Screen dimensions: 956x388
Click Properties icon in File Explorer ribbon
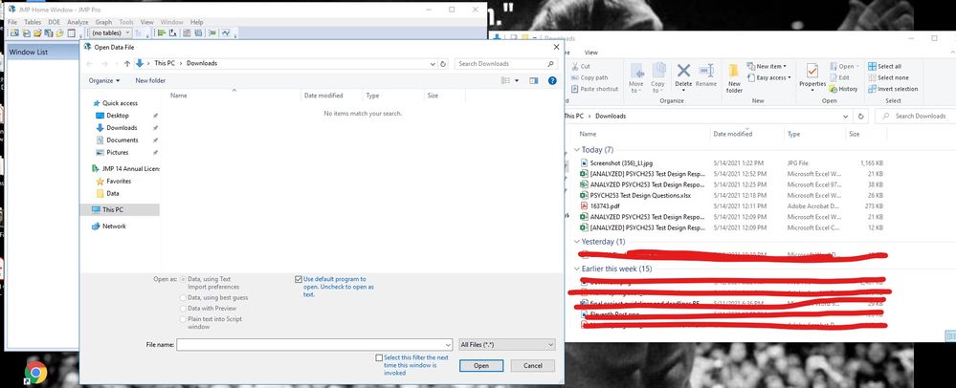812,70
